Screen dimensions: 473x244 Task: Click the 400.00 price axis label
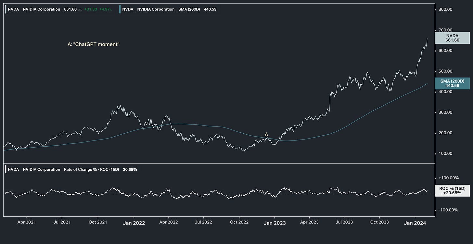[x=445, y=92]
